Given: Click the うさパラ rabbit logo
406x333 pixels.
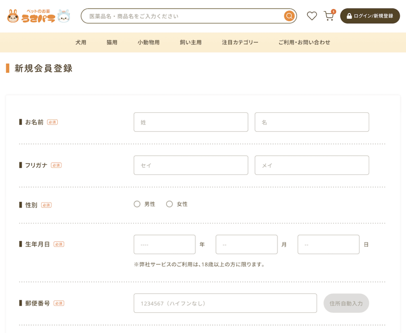Looking at the screenshot, I should 38,16.
